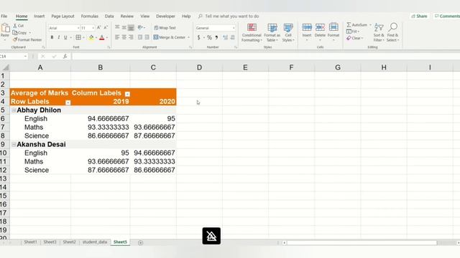The width and height of the screenshot is (460, 258).
Task: Apply the yellow Fill Color
Action: tap(91, 37)
